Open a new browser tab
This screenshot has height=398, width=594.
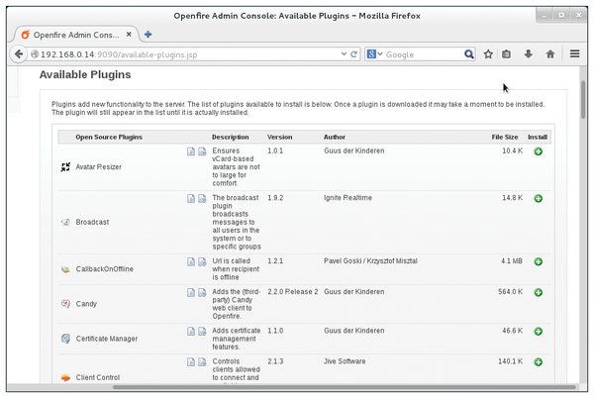coord(148,35)
